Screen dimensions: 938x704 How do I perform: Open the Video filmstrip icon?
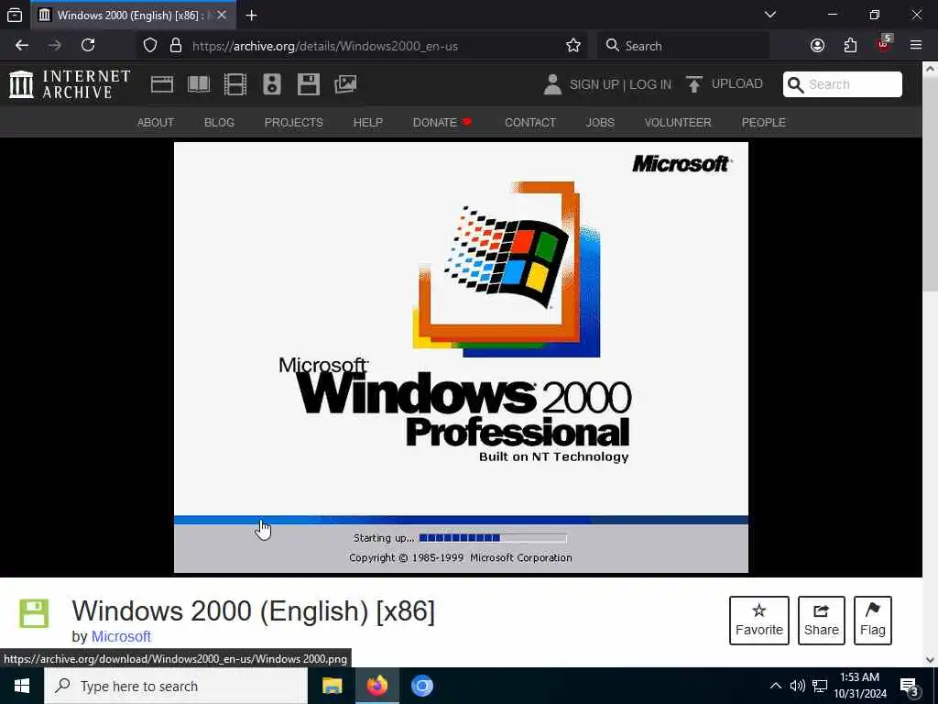[x=235, y=84]
